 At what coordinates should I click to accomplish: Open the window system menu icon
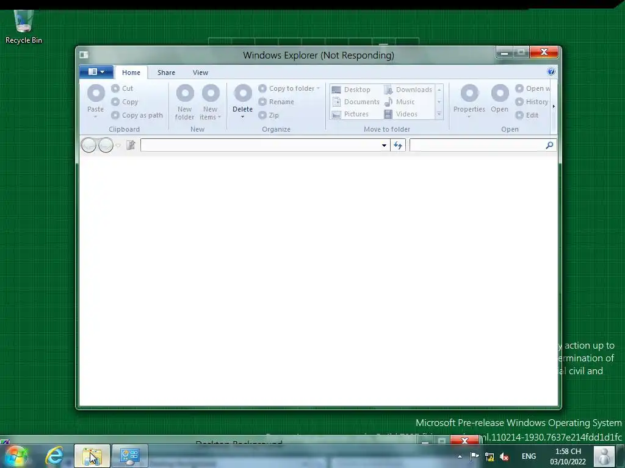(84, 54)
